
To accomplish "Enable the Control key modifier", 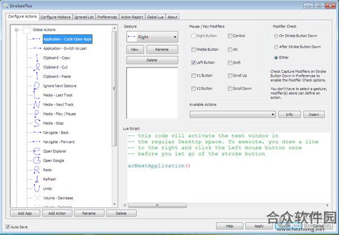I will 230,36.
